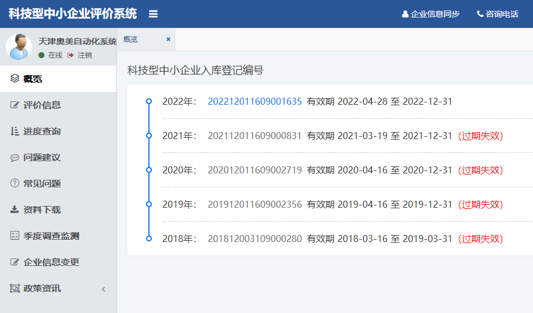The height and width of the screenshot is (313, 533).
Task: Click the 进度查询 sort icon
Action: pyautogui.click(x=15, y=131)
